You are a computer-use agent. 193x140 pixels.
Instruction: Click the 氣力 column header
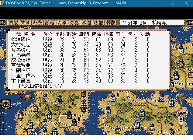tap(133, 34)
